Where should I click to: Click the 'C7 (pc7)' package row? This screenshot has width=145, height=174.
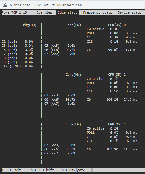pyautogui.click(x=17, y=54)
